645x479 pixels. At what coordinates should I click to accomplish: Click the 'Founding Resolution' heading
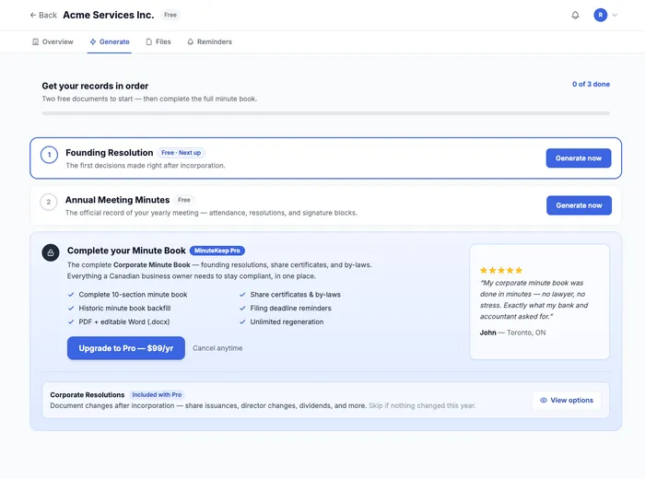tap(110, 153)
